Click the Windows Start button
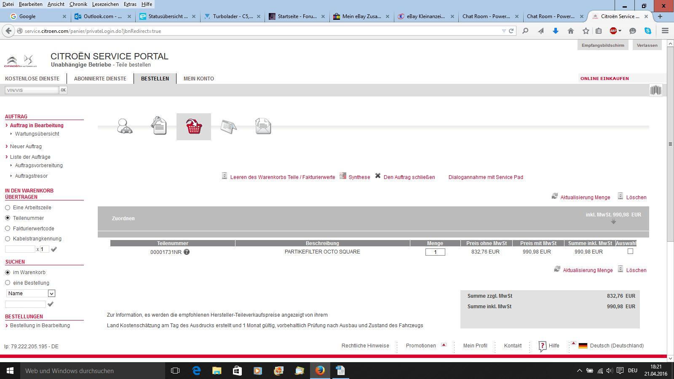Viewport: 674px width, 379px height. click(x=10, y=371)
